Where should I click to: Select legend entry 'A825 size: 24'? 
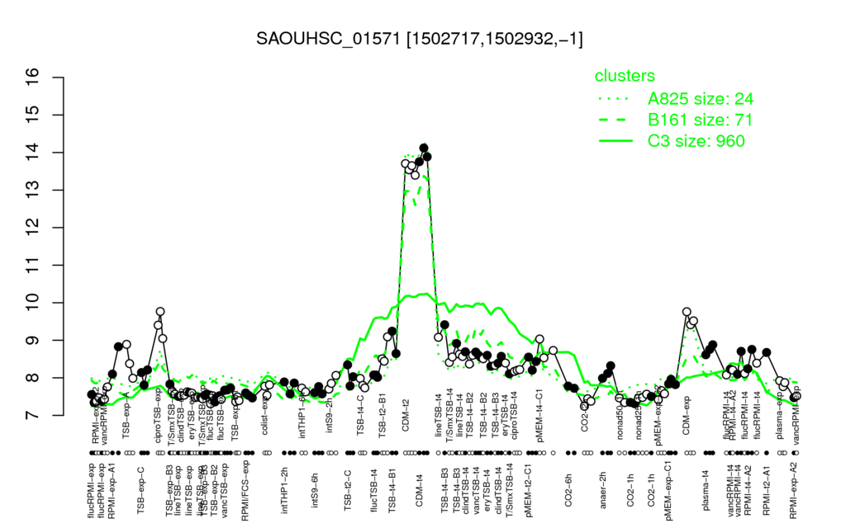pyautogui.click(x=701, y=99)
